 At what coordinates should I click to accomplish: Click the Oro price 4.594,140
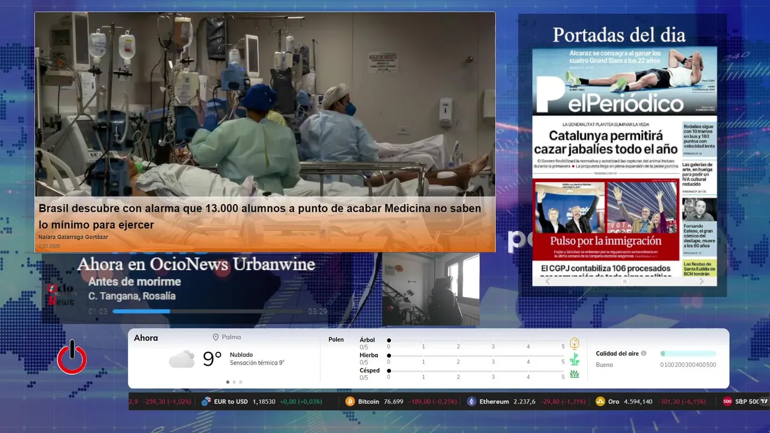click(638, 401)
